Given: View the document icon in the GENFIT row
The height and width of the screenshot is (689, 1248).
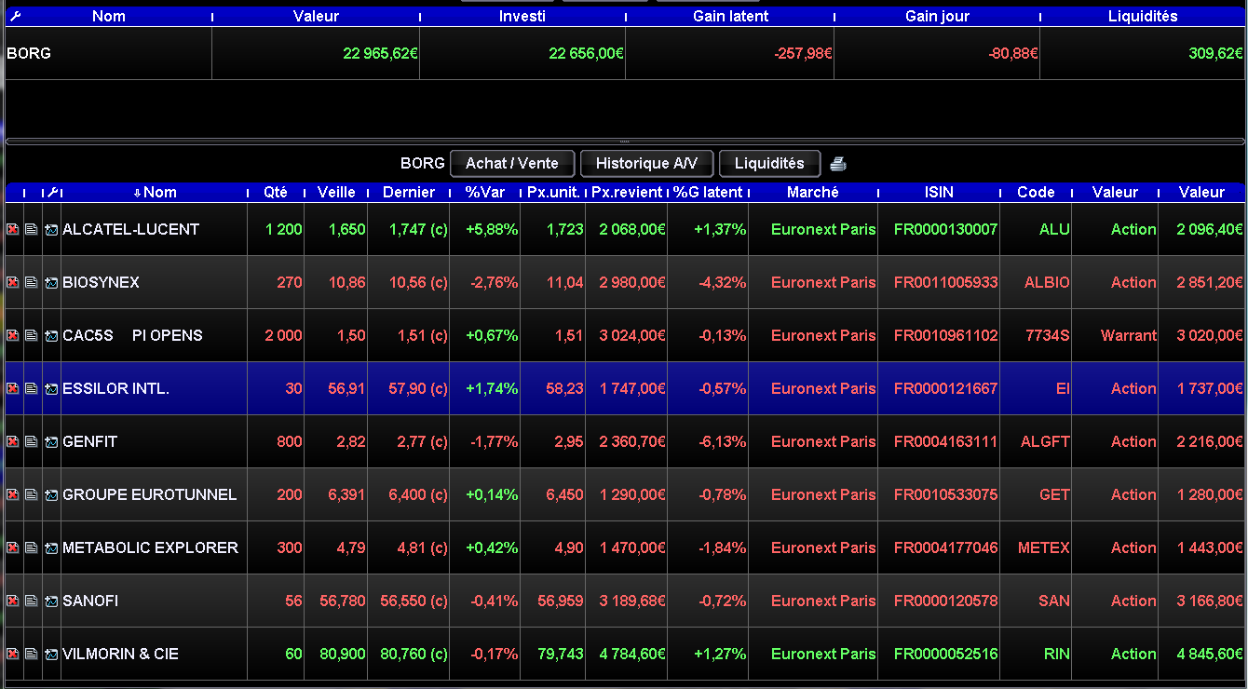Looking at the screenshot, I should tap(32, 441).
